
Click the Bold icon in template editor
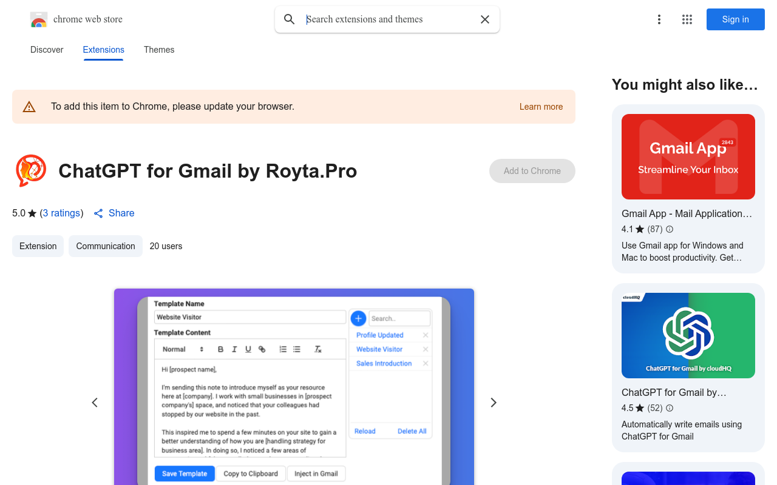(220, 349)
